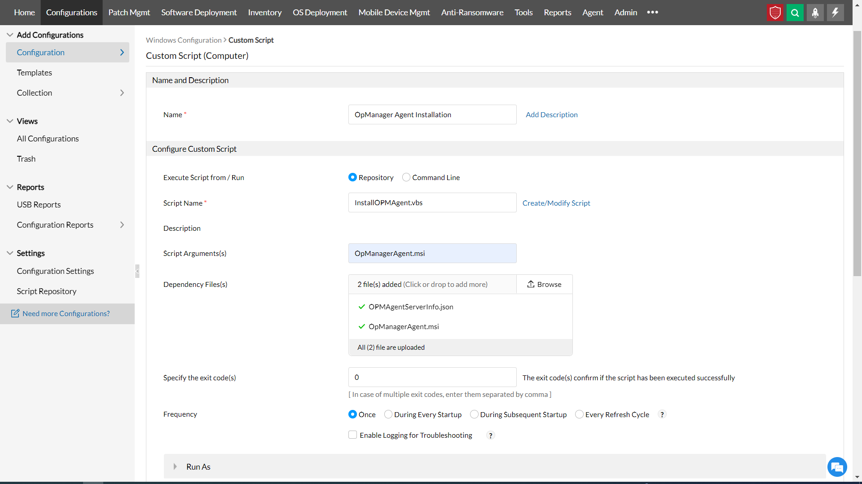Click the Frequency help question mark icon

pos(662,414)
